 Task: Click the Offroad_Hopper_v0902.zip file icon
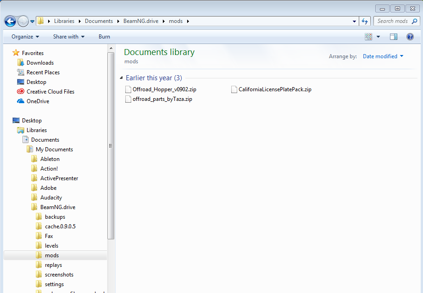pyautogui.click(x=128, y=89)
